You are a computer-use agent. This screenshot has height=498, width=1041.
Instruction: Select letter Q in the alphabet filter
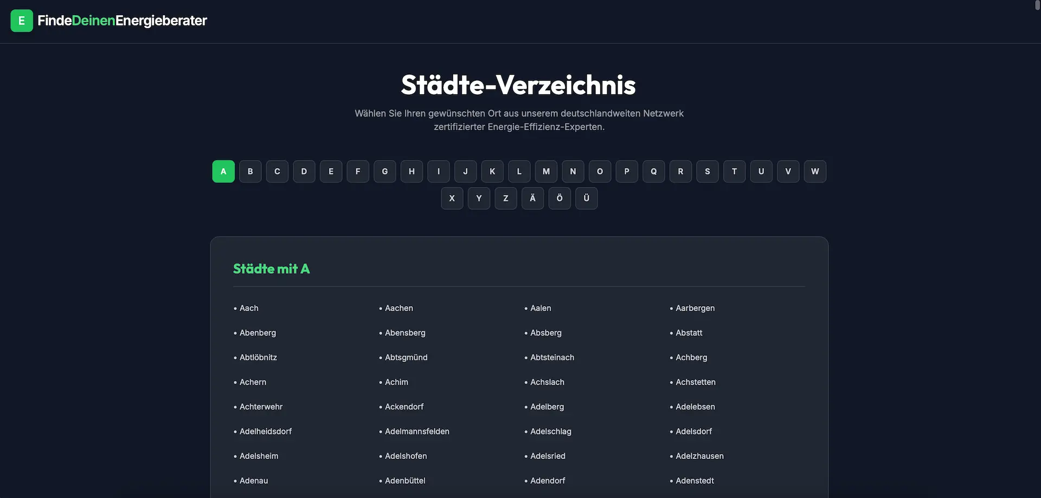click(x=653, y=171)
